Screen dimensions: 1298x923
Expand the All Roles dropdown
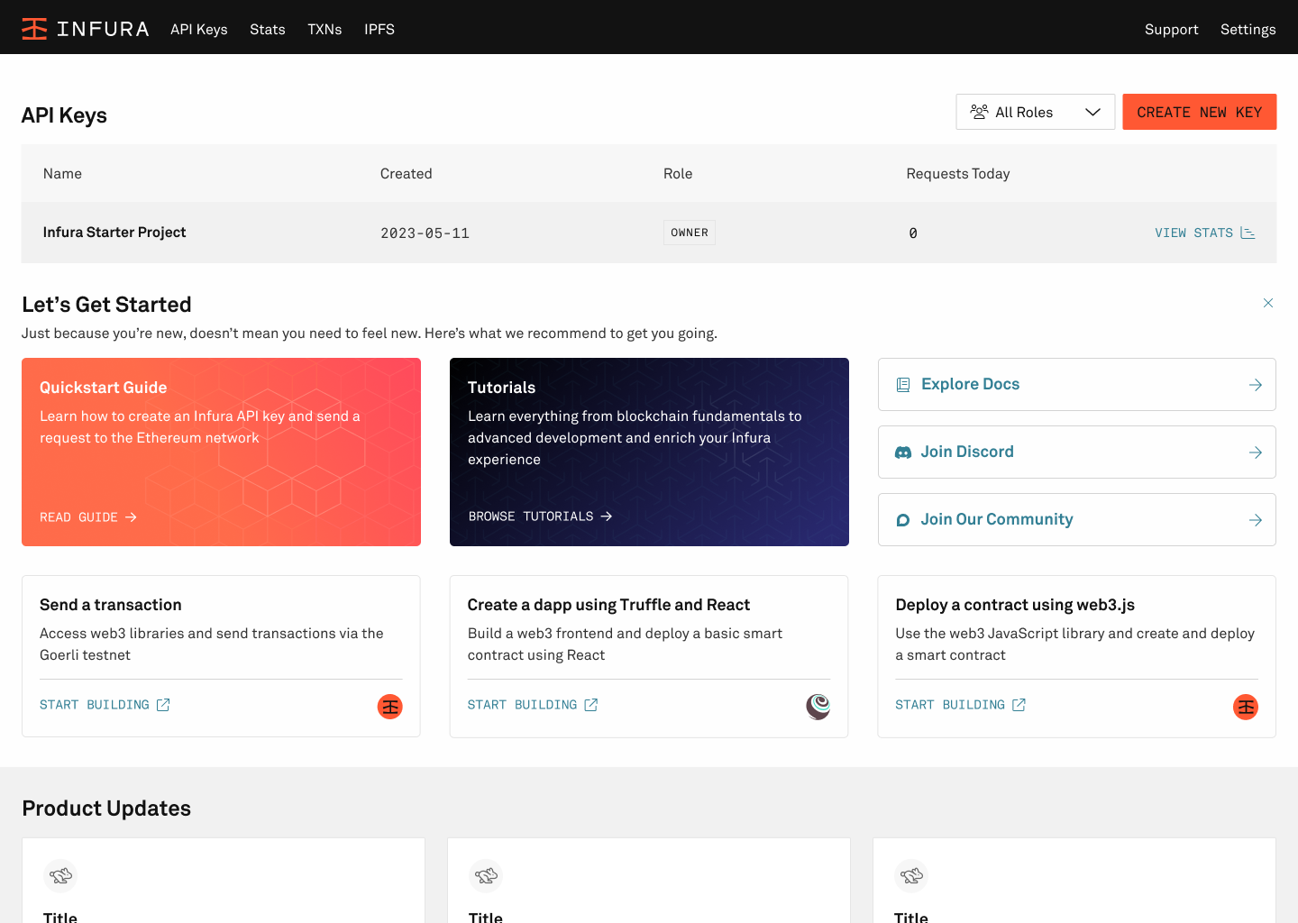click(1036, 112)
